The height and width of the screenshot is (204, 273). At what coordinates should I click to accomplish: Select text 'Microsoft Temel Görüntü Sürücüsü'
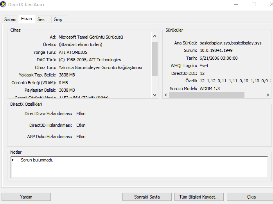point(91,37)
